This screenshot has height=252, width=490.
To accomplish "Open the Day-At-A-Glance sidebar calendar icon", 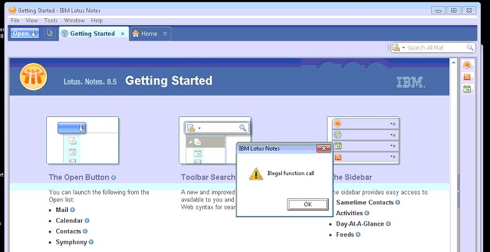I will 467,89.
